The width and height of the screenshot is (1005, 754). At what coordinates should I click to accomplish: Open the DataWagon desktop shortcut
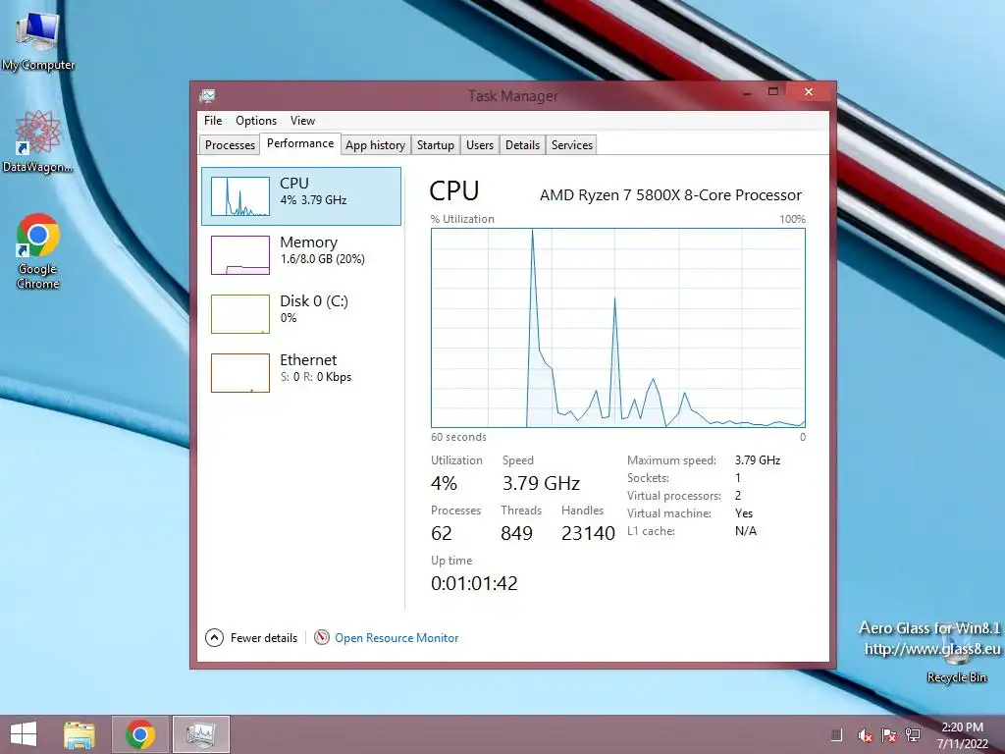(x=38, y=141)
